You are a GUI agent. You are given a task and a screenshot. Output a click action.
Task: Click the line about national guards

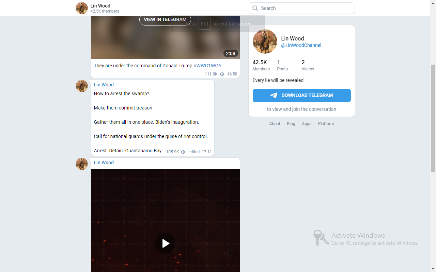[151, 136]
